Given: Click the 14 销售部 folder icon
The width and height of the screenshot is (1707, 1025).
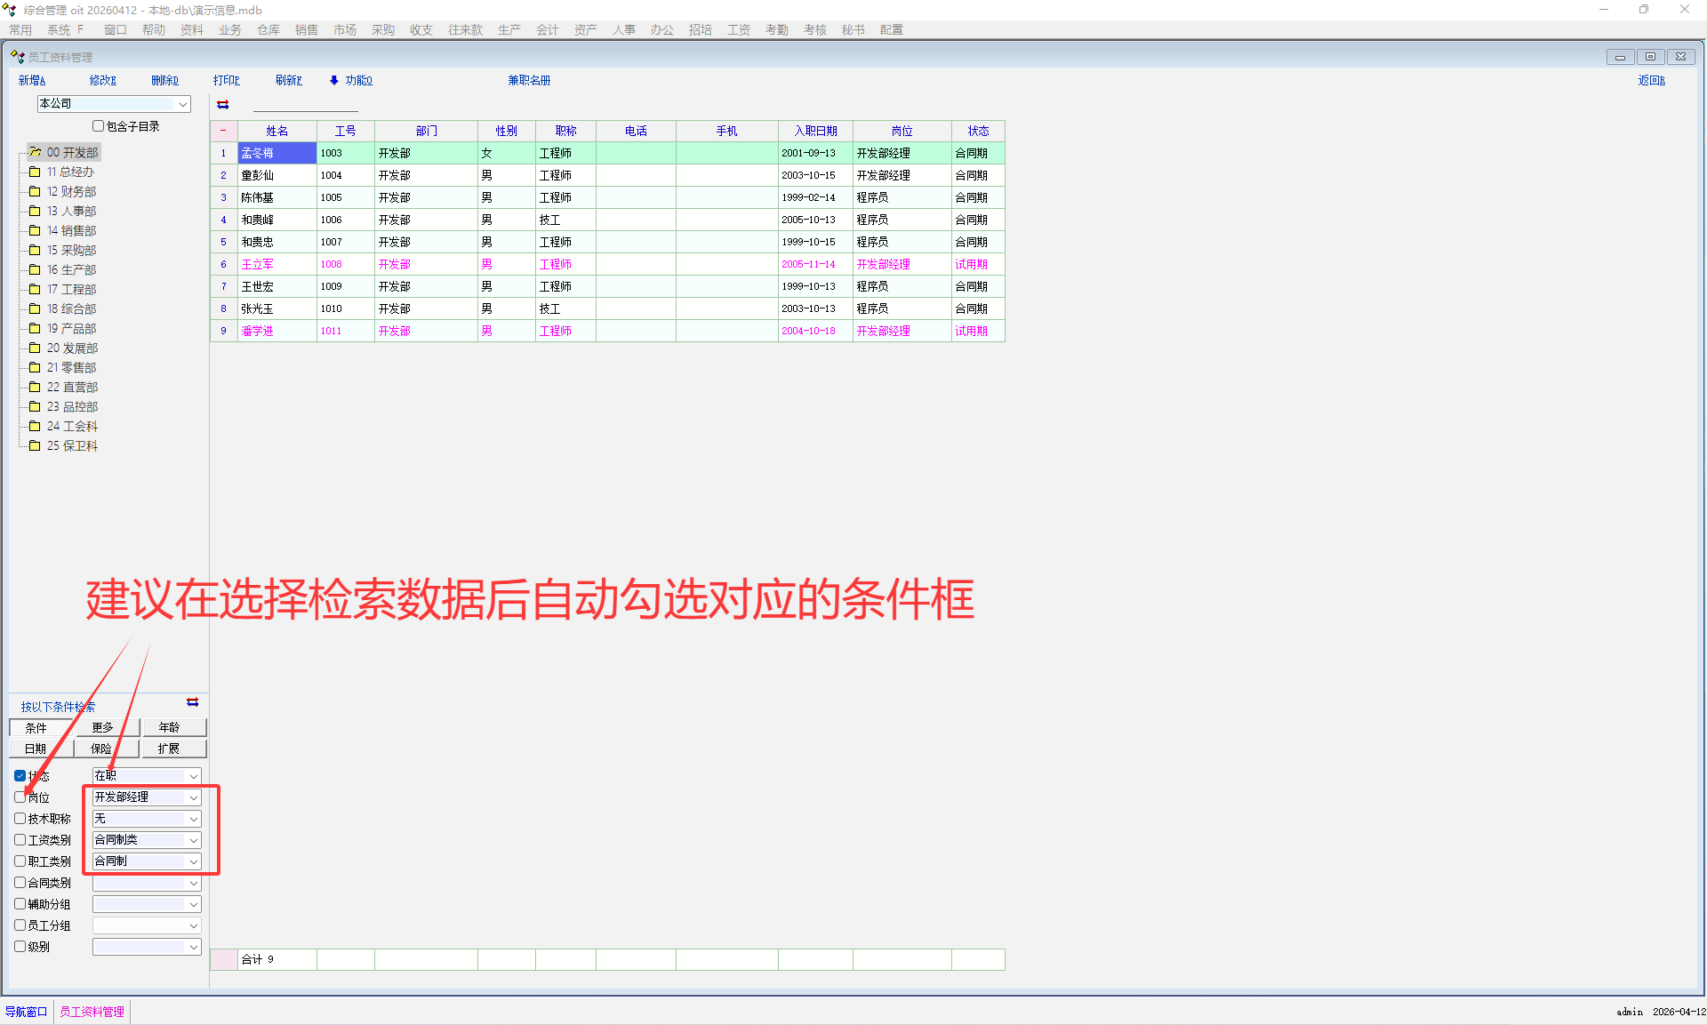Looking at the screenshot, I should pos(35,230).
